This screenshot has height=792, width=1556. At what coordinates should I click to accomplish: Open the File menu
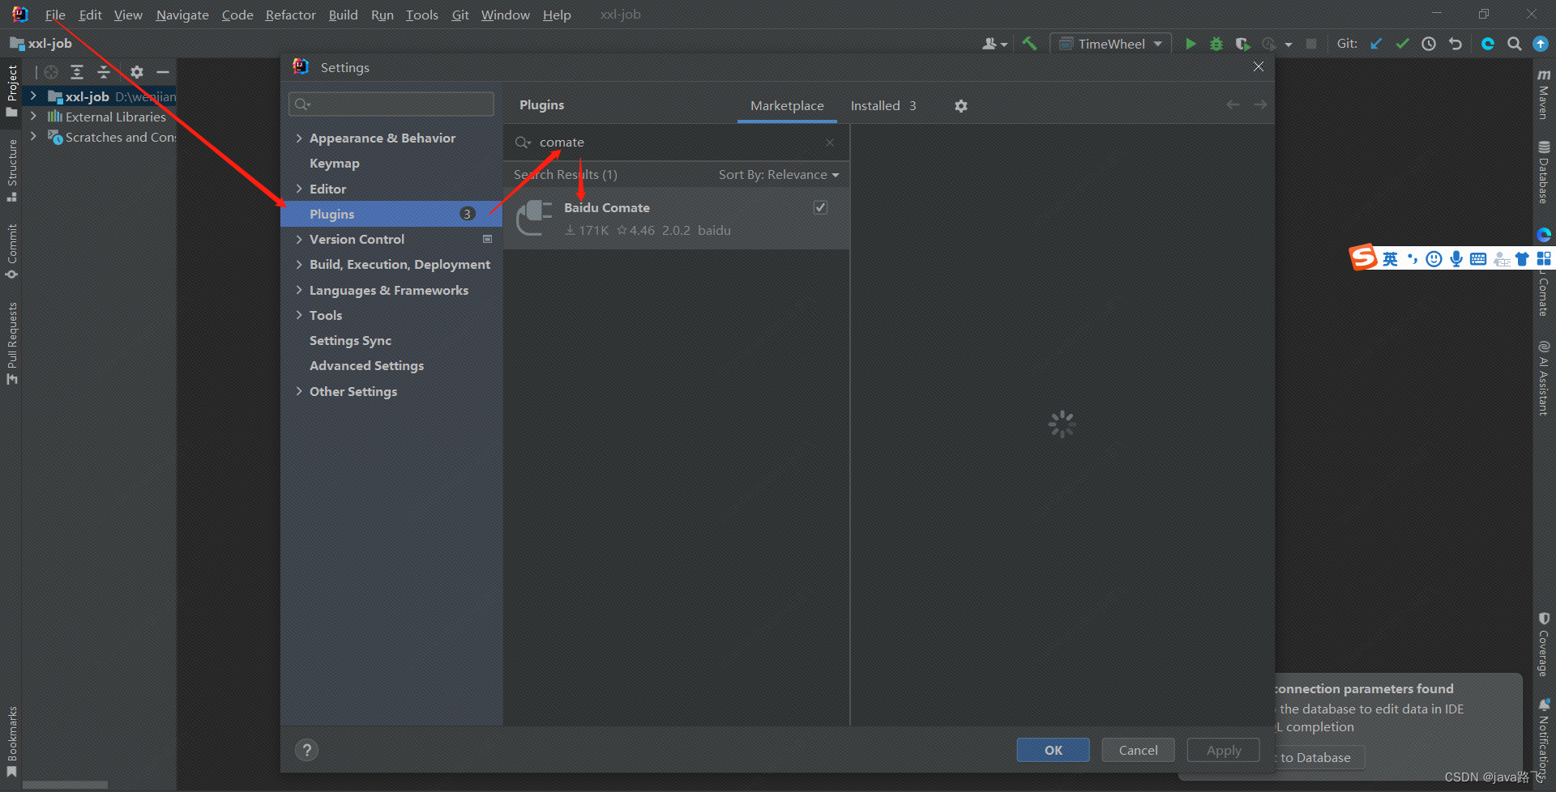(55, 15)
